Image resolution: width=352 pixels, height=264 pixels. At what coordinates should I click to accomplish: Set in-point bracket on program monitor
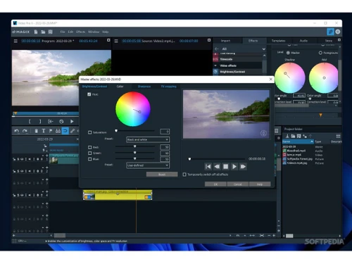(x=30, y=121)
